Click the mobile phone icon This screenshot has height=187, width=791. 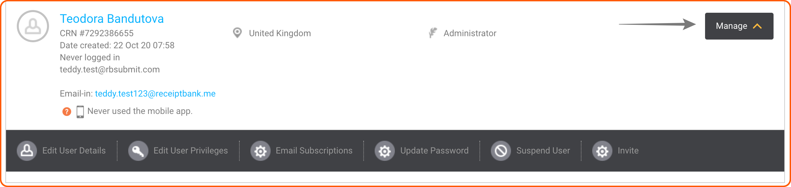[80, 112]
